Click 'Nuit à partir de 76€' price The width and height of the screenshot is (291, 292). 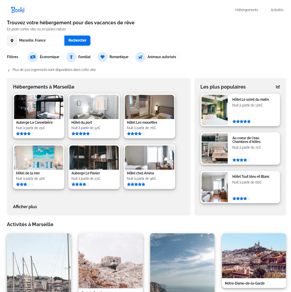[x=141, y=128]
